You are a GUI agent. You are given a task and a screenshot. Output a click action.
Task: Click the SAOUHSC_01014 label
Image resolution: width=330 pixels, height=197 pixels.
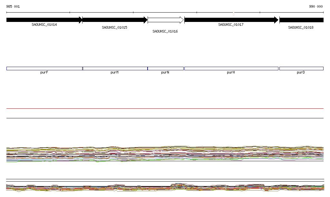[44, 25]
